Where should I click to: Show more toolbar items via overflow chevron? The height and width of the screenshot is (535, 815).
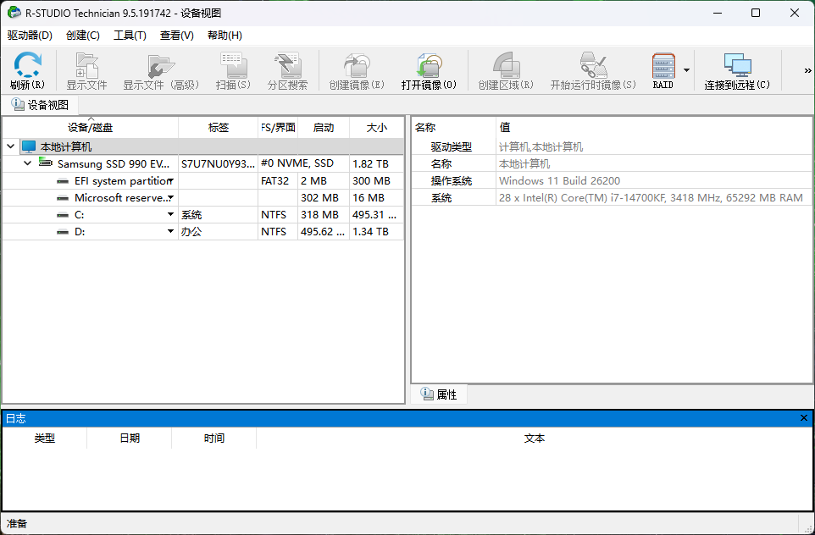click(x=807, y=71)
